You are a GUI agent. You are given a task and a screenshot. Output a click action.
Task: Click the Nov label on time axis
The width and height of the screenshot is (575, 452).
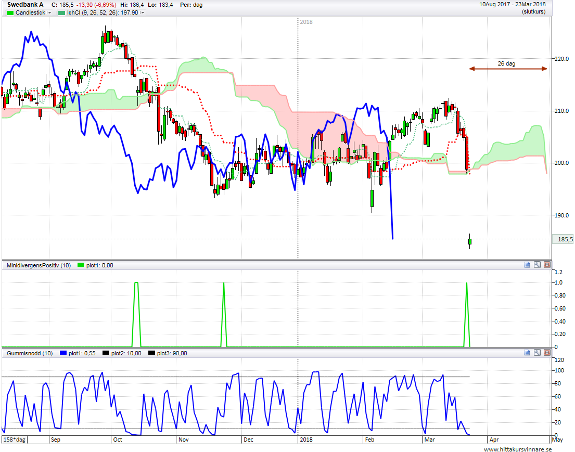(x=183, y=440)
